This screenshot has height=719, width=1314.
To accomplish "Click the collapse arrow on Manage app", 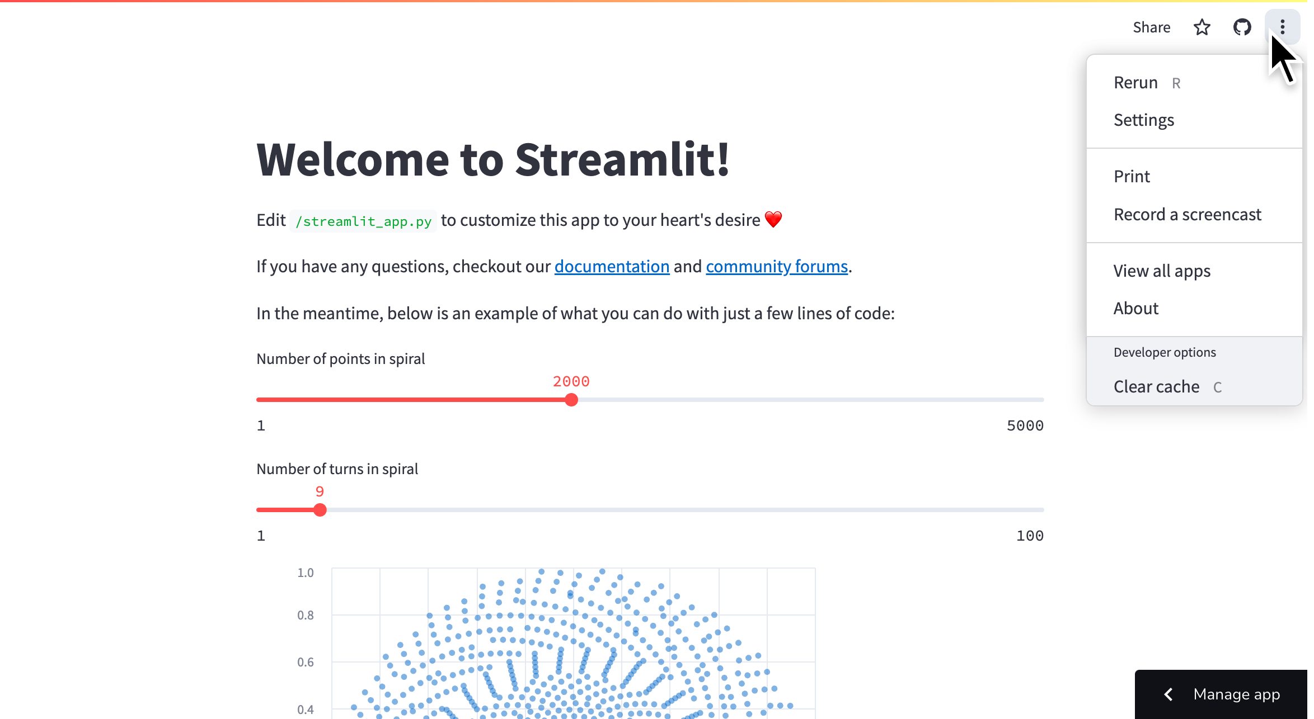I will [1168, 694].
